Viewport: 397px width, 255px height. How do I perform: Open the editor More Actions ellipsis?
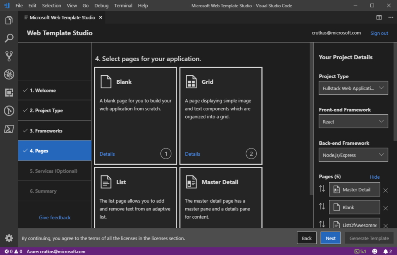391,17
